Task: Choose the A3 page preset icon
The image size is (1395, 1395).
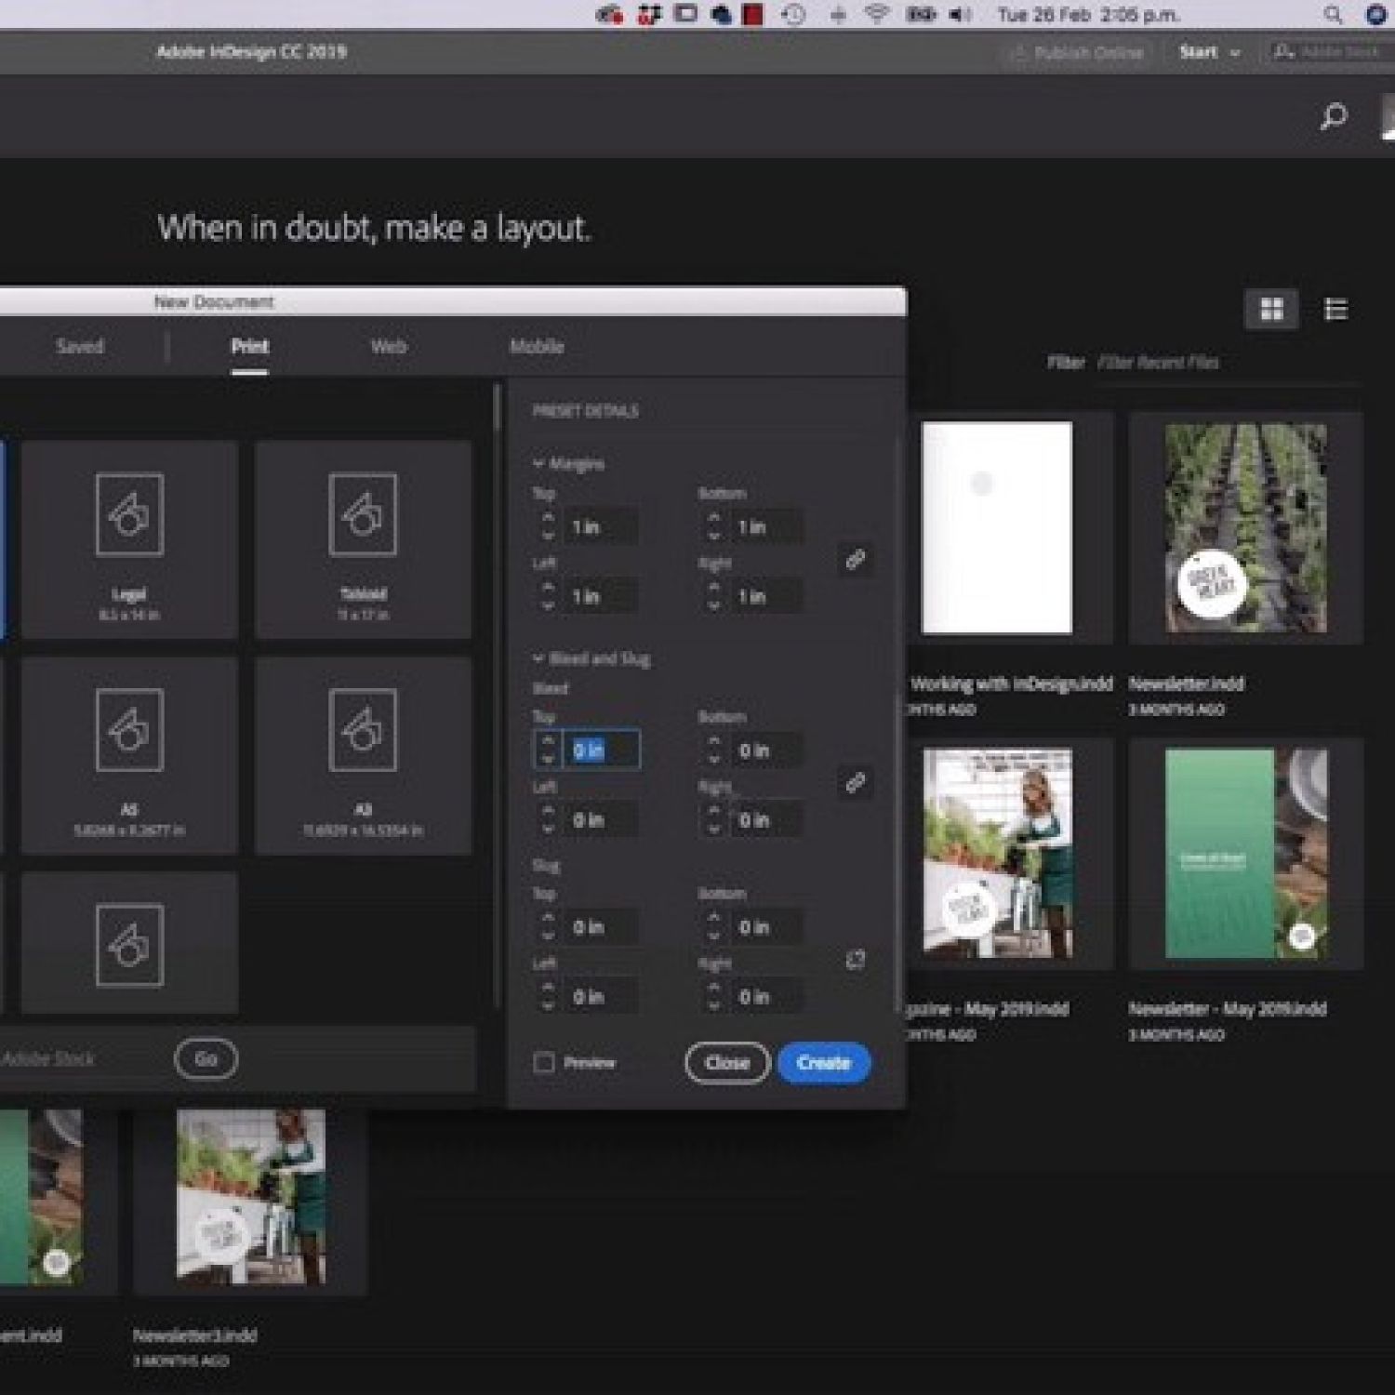Action: (363, 730)
